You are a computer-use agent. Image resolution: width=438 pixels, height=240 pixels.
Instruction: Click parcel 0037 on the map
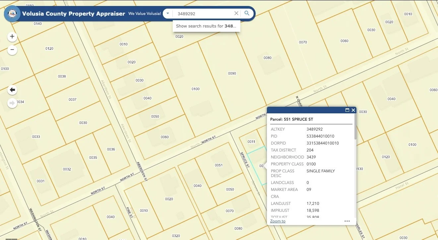[73, 99]
